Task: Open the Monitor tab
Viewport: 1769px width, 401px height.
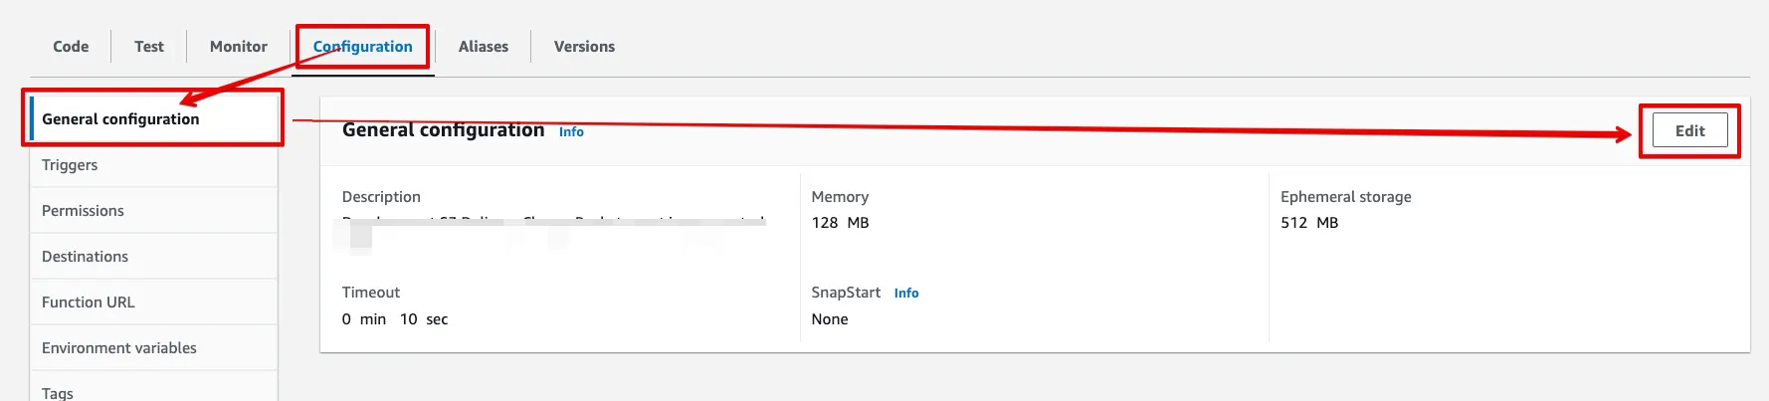Action: 239,47
